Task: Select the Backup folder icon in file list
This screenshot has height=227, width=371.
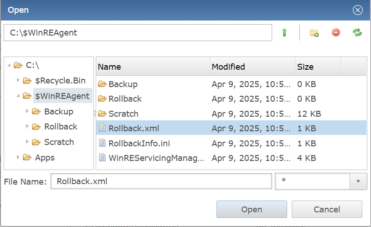Action: [102, 84]
